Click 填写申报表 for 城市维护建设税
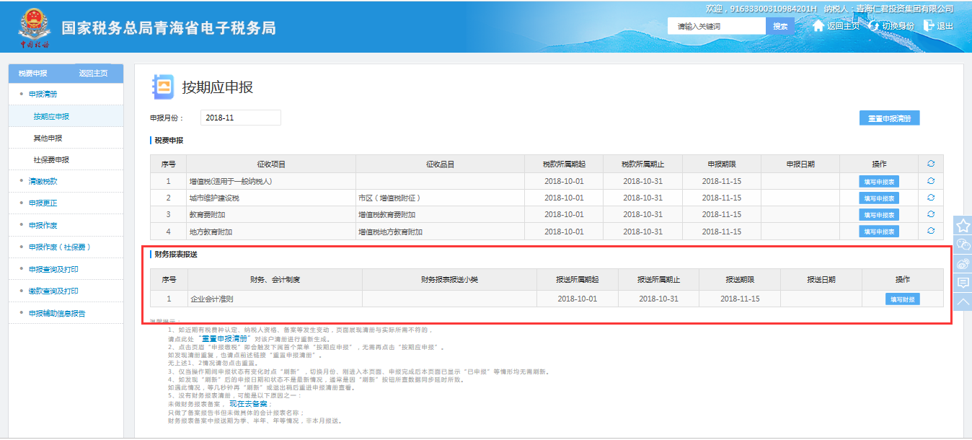The height and width of the screenshot is (440, 972). 879,198
